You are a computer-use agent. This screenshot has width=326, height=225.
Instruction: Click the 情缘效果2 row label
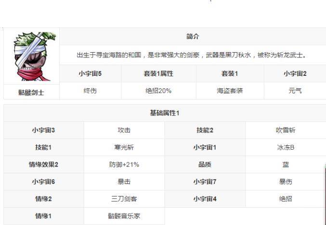(43, 165)
